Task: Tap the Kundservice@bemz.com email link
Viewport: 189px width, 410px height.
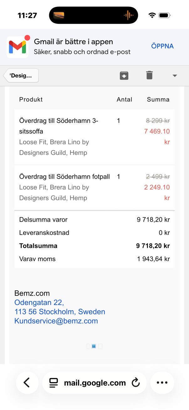Action: pos(56,321)
